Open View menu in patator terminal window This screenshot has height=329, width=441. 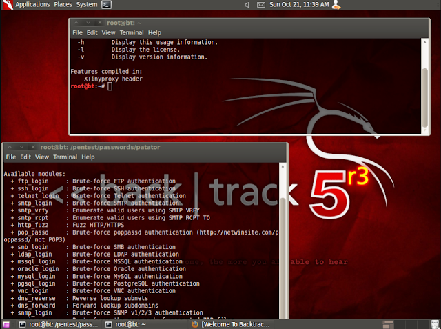(x=42, y=157)
